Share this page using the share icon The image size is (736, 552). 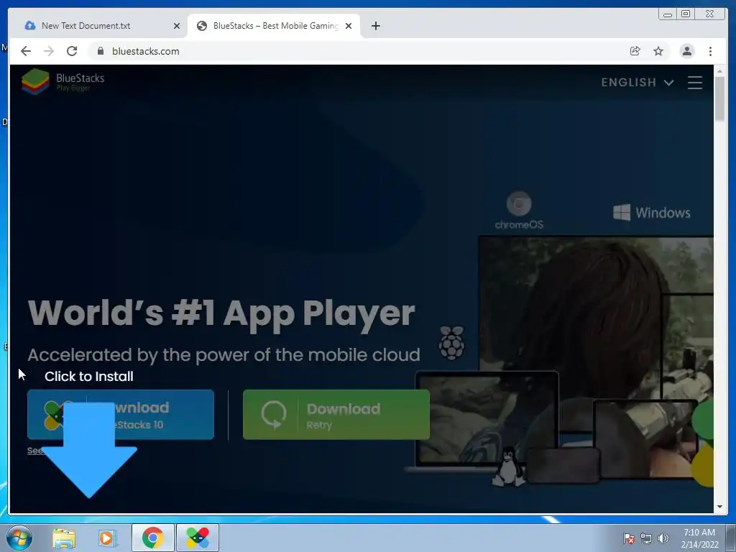pos(635,51)
